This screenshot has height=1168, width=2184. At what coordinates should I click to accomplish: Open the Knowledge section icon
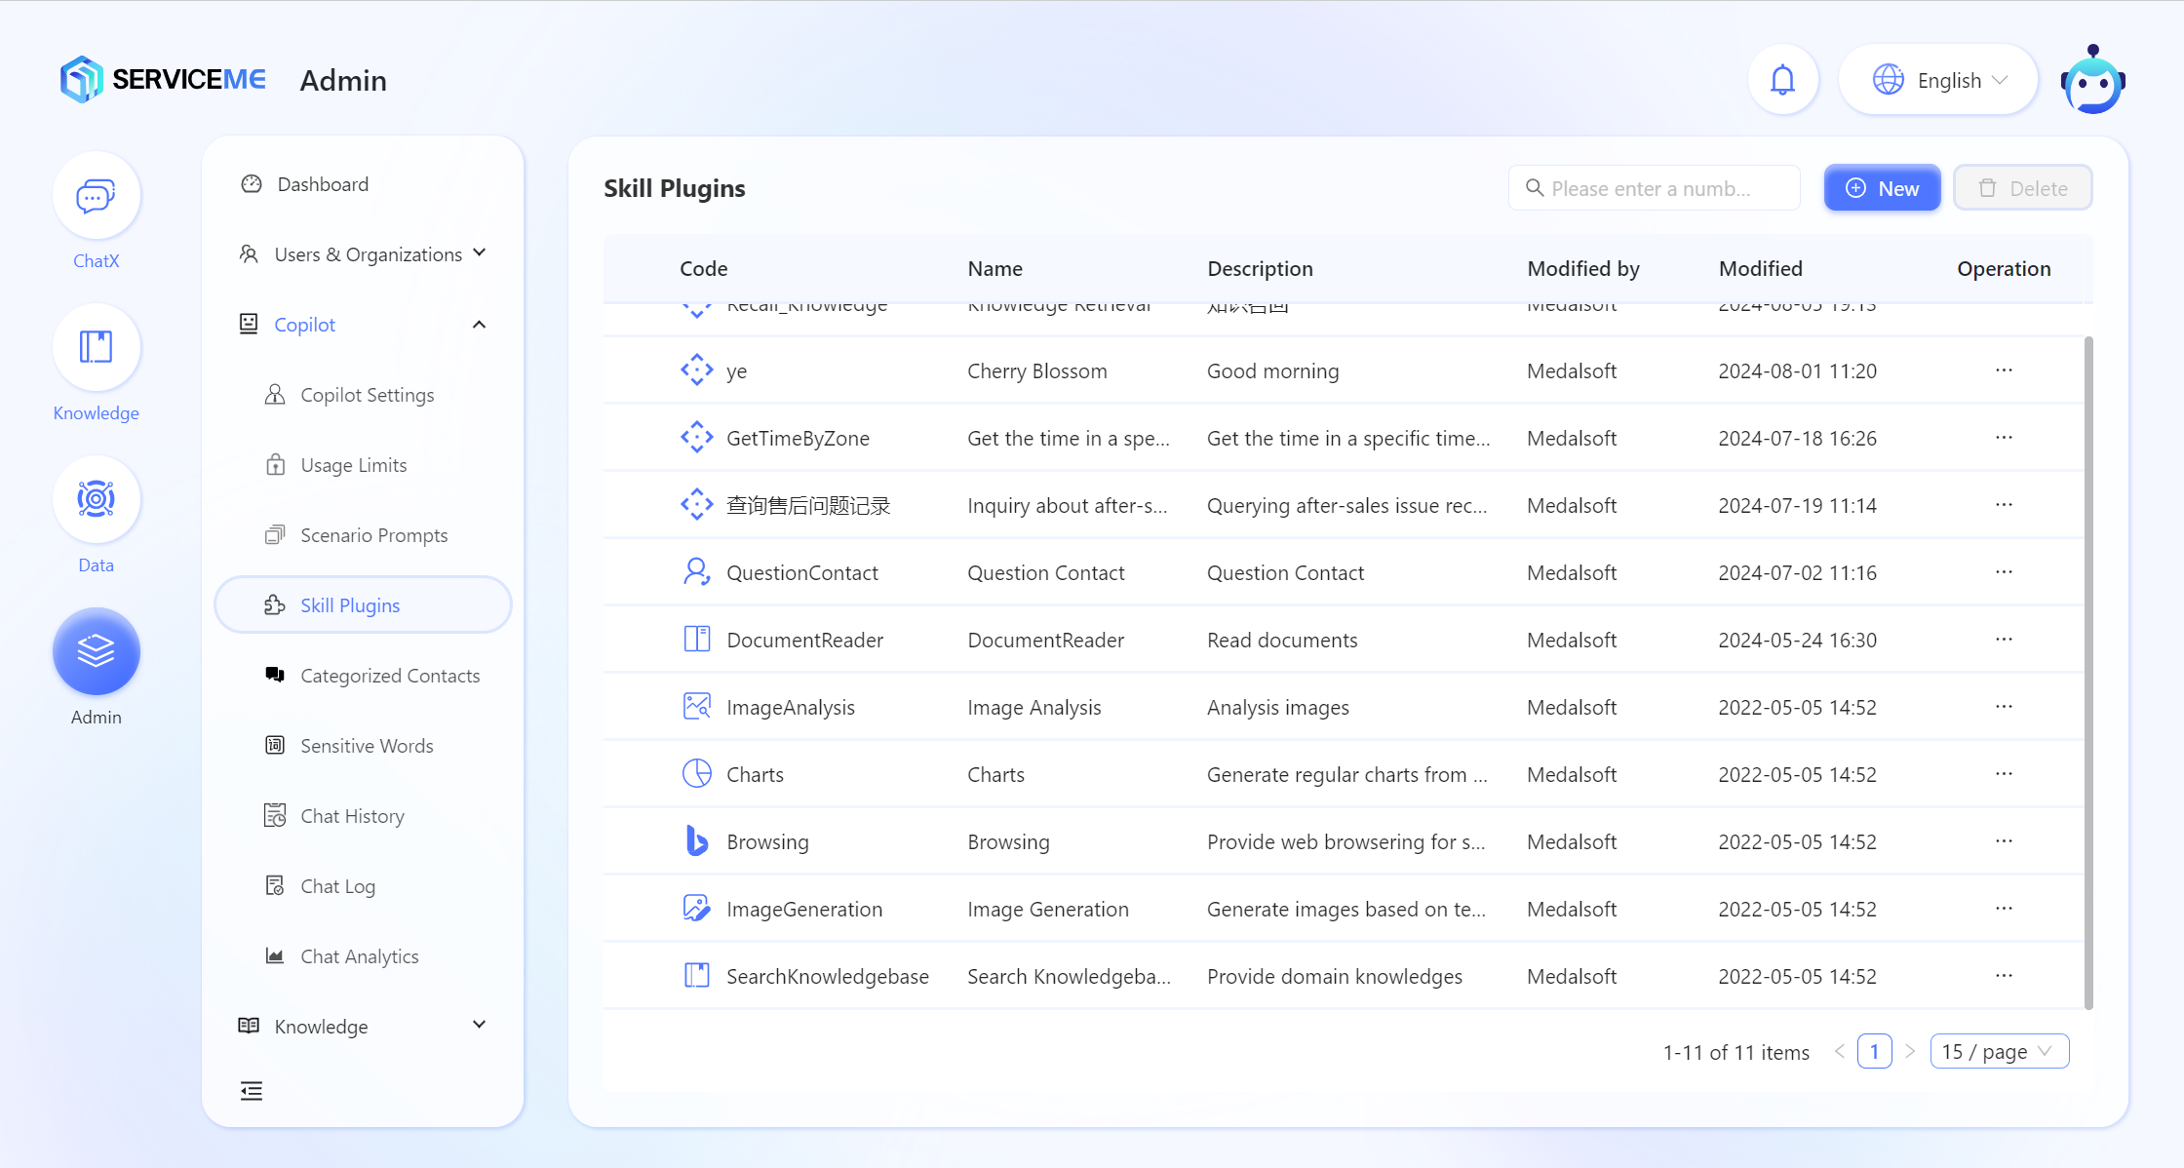coord(96,348)
